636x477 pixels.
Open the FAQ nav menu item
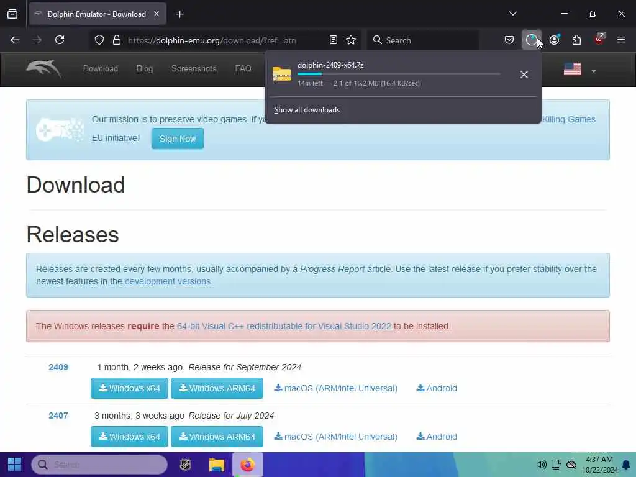[x=243, y=68]
